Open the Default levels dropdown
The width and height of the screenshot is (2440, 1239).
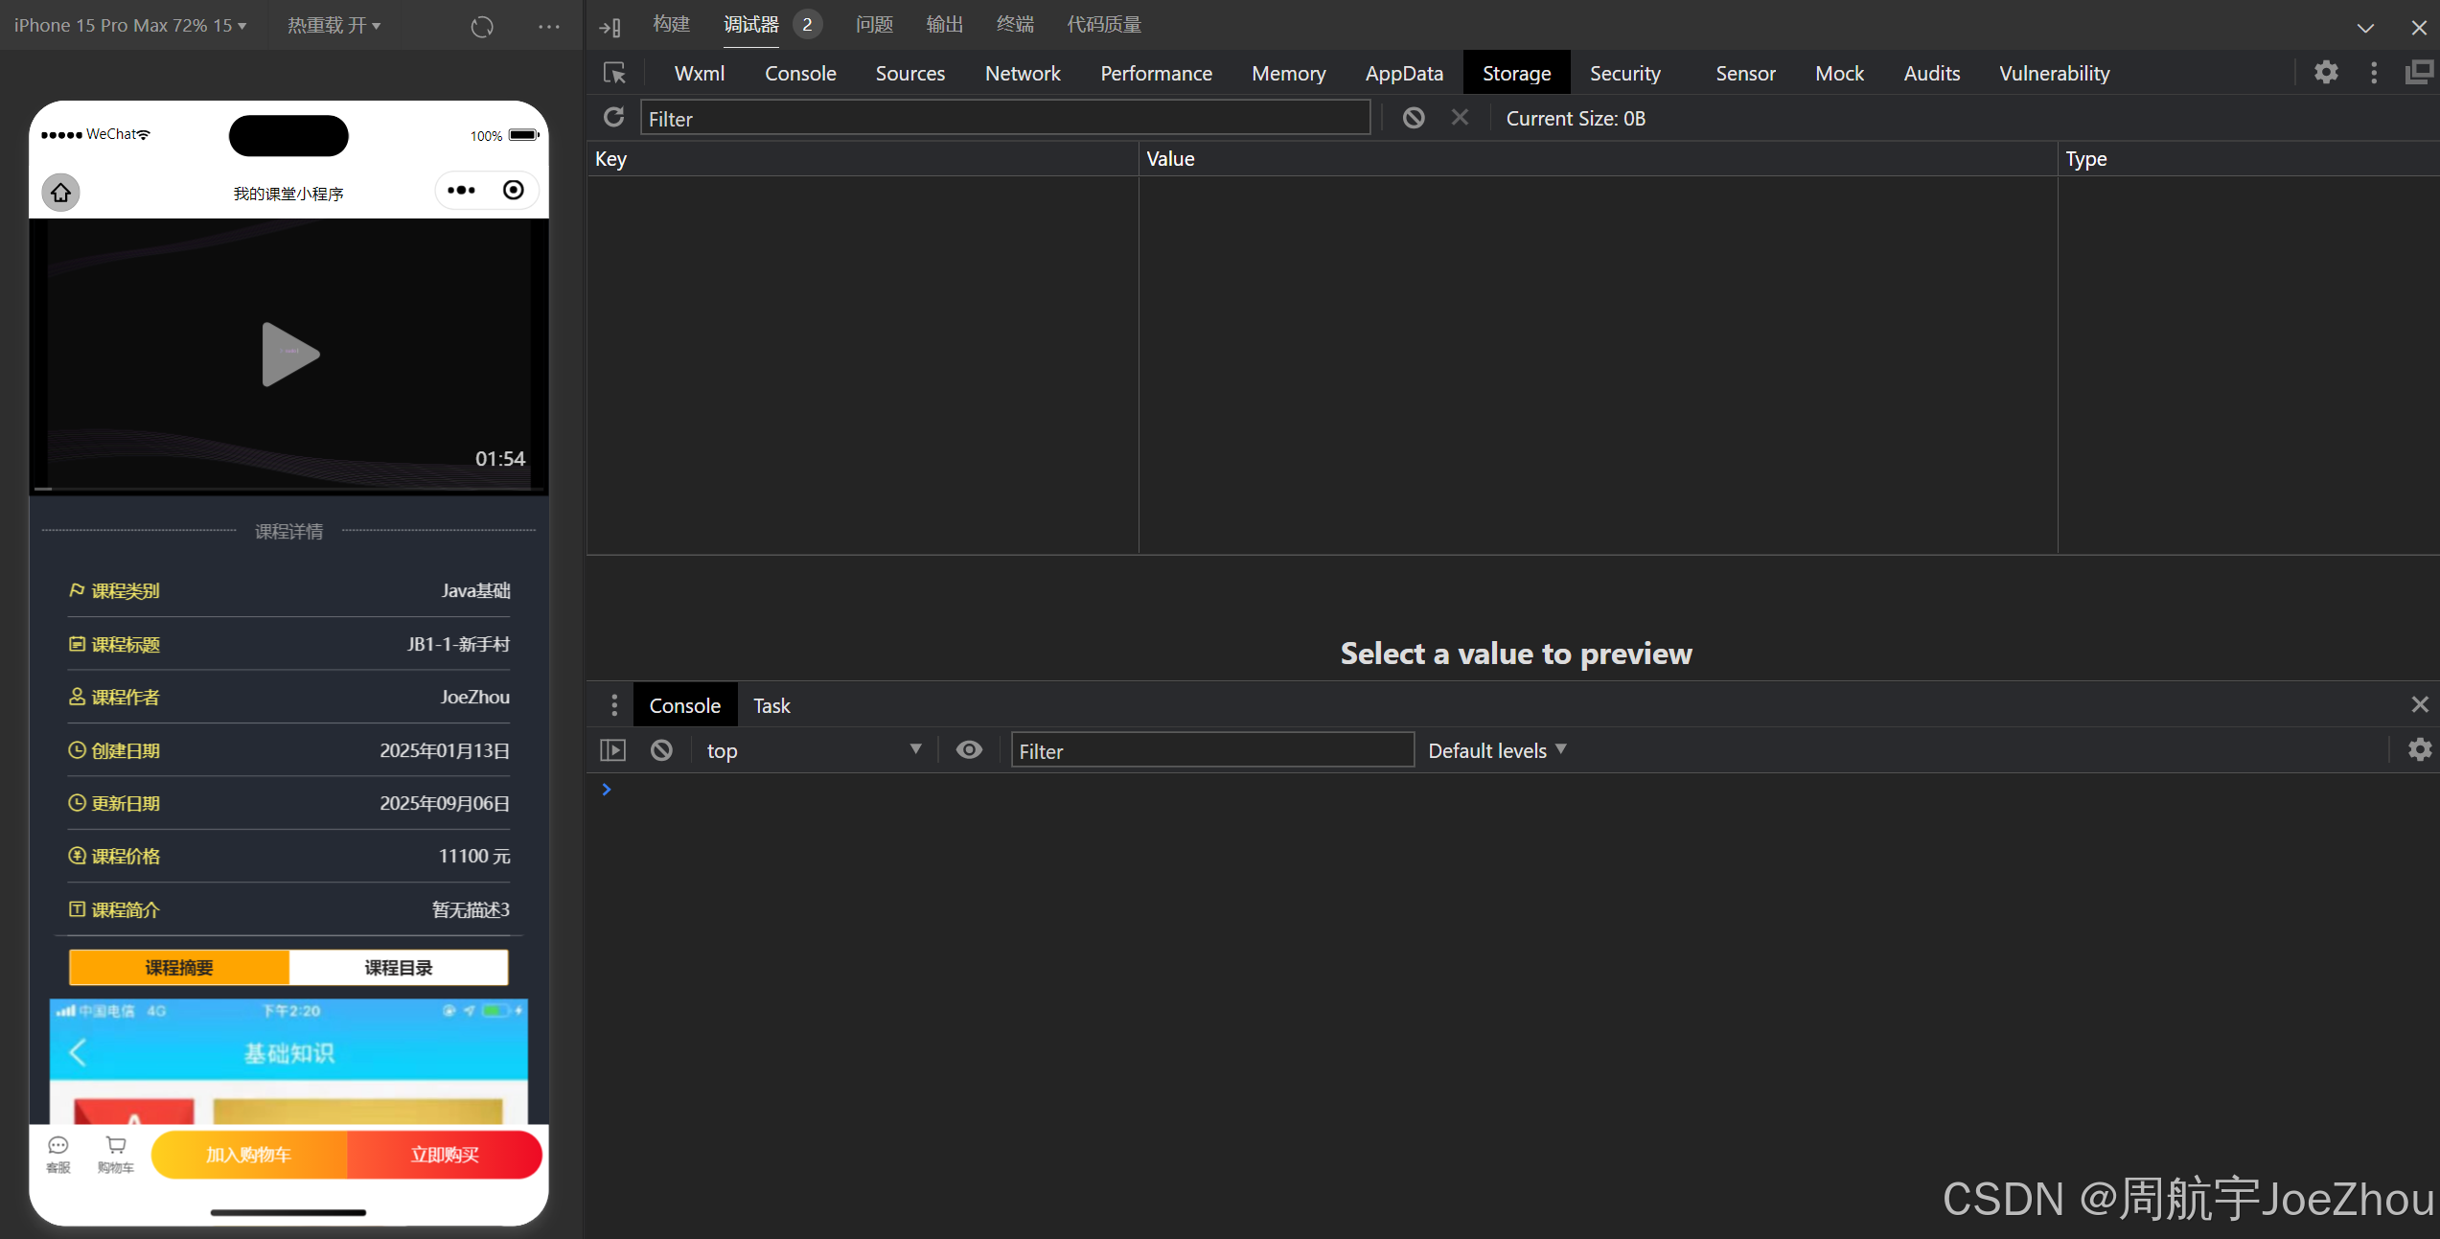(1496, 750)
